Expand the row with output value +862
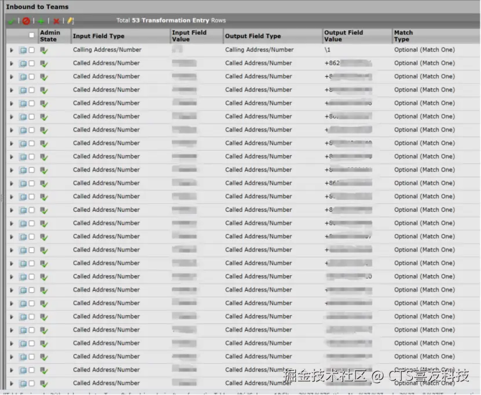 click(x=12, y=64)
